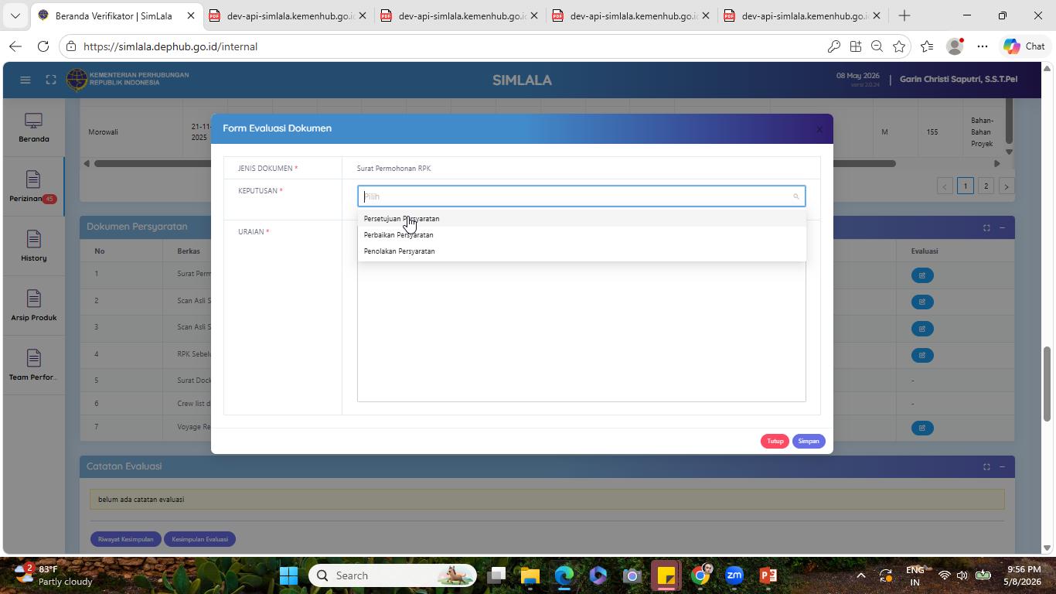Click the Simpan button
Screen dimensions: 1056x594
tap(809, 441)
